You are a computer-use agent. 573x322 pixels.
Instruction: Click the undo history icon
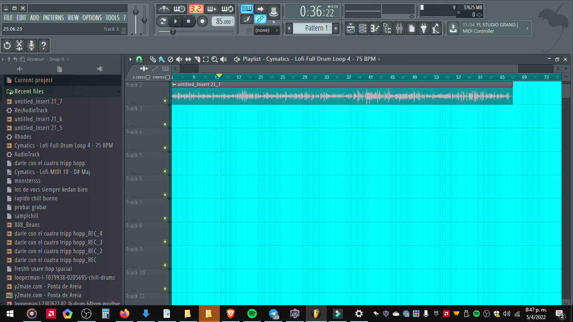[7, 45]
